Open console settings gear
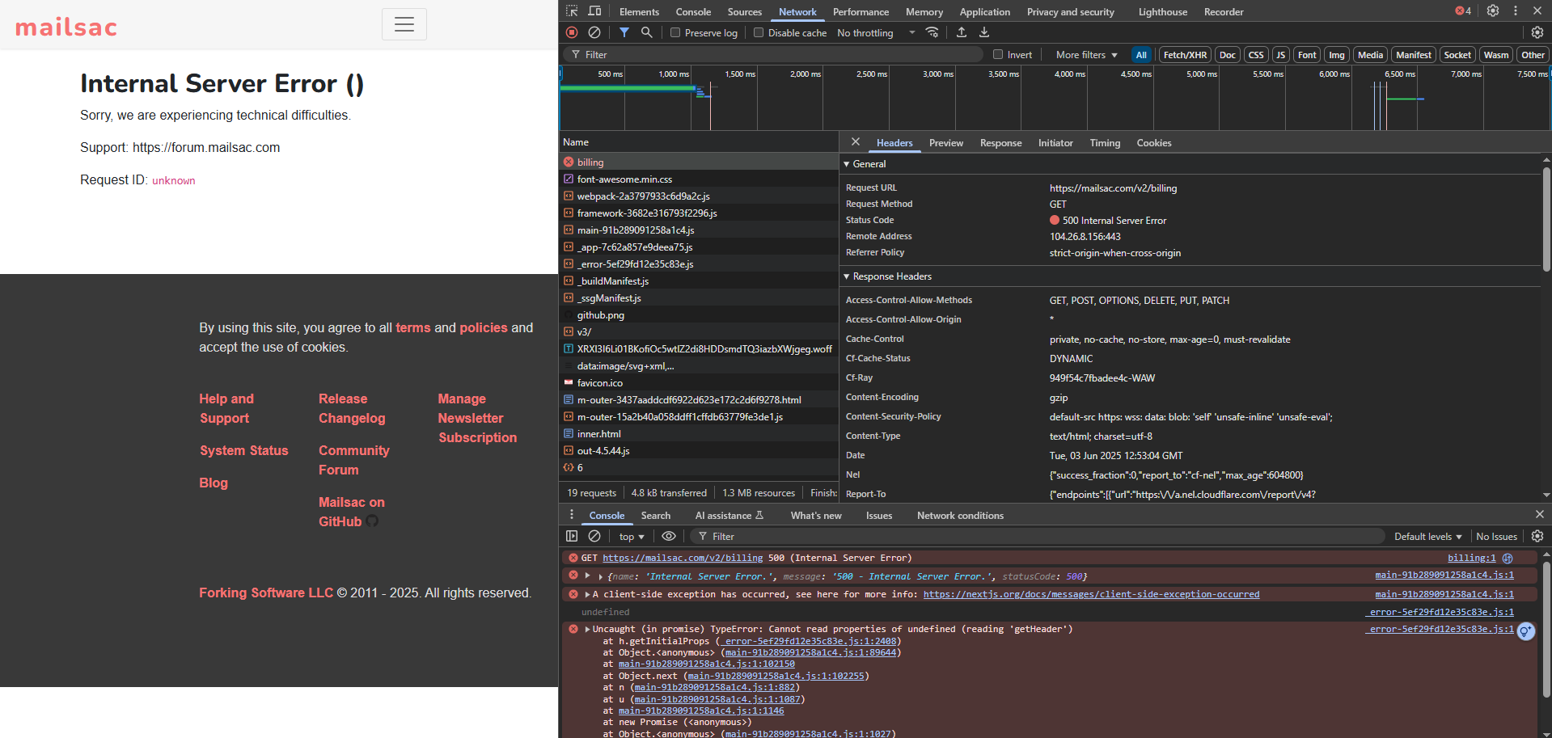Viewport: 1552px width, 738px height. tap(1537, 536)
